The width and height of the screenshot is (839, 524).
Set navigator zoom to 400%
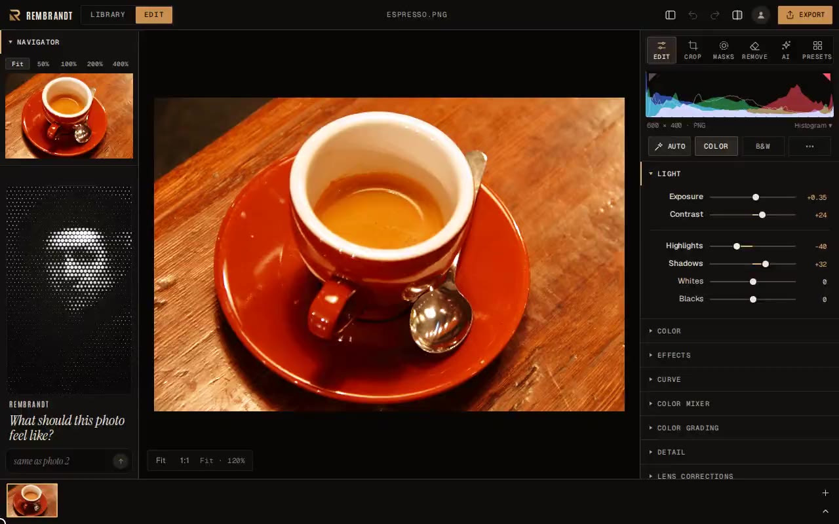(x=121, y=64)
